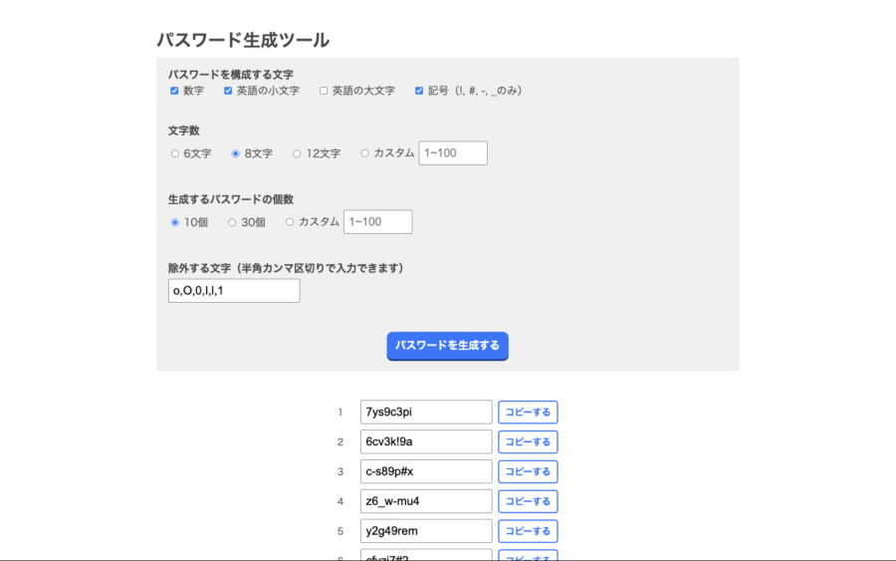Click the 生成するパスワードの個数 label
This screenshot has height=561, width=896.
coord(231,199)
